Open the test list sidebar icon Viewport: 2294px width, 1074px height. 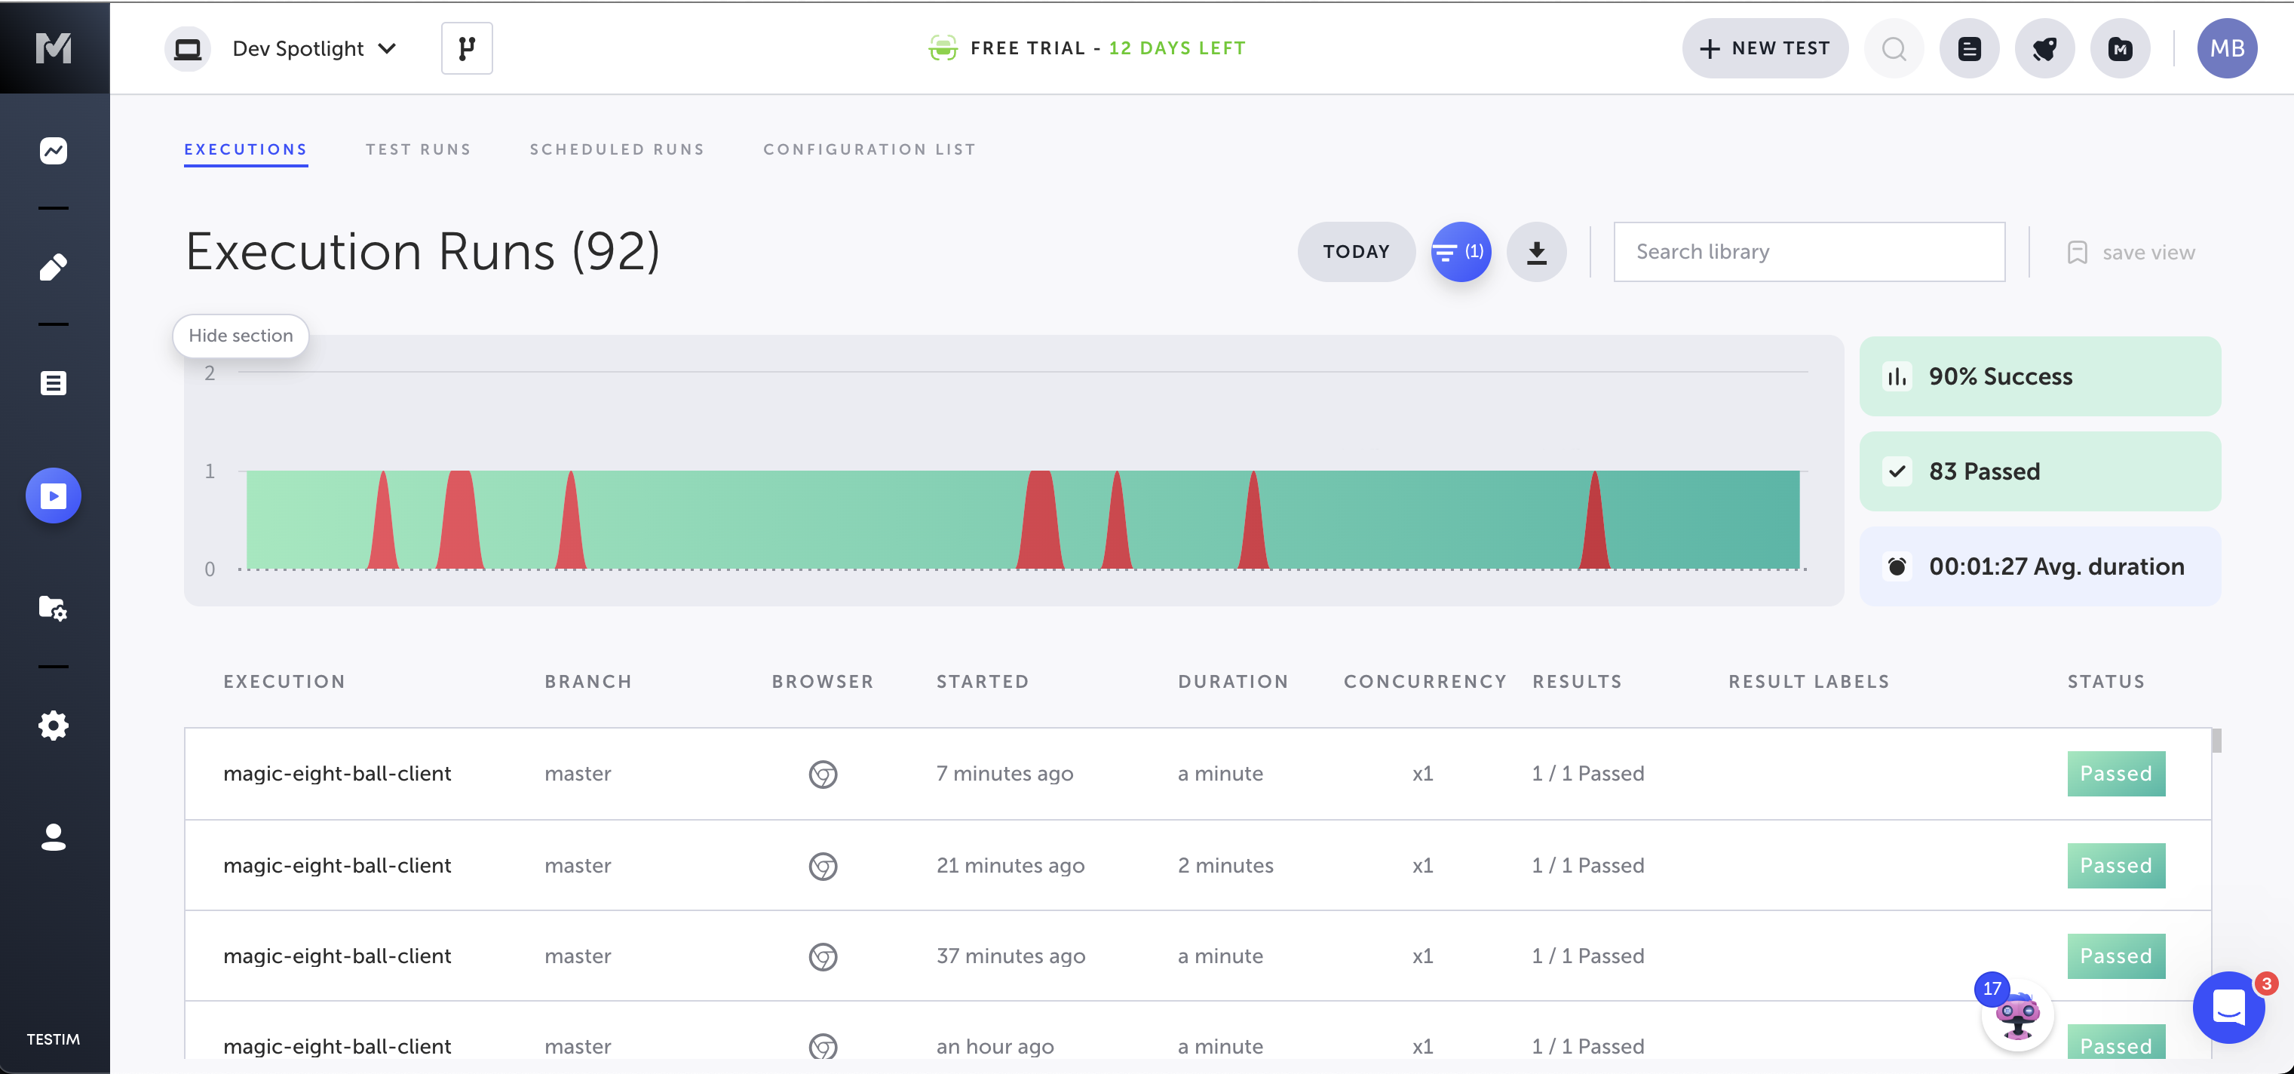[x=54, y=384]
